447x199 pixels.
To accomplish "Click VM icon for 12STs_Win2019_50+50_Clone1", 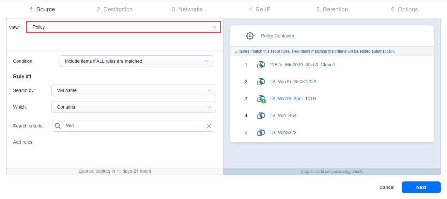I will click(261, 65).
